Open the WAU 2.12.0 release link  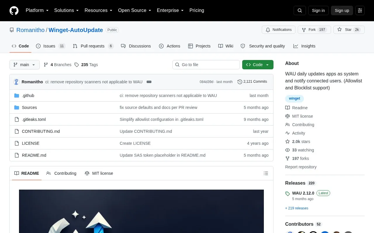(303, 193)
